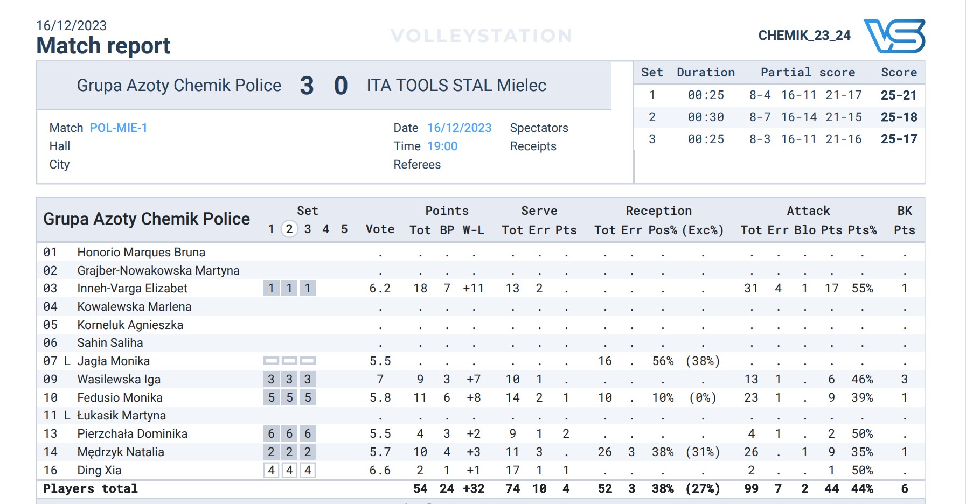Viewport: 966px width, 504px height.
Task: Select player Pierzchała Dominika
Action: tap(132, 434)
